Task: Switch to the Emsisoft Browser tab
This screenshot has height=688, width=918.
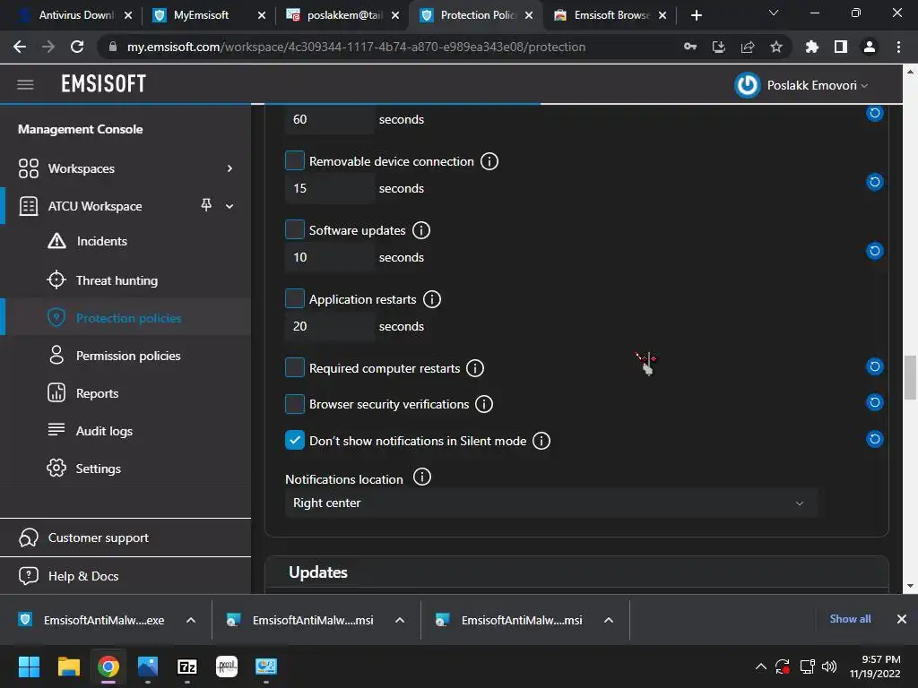Action: [611, 15]
